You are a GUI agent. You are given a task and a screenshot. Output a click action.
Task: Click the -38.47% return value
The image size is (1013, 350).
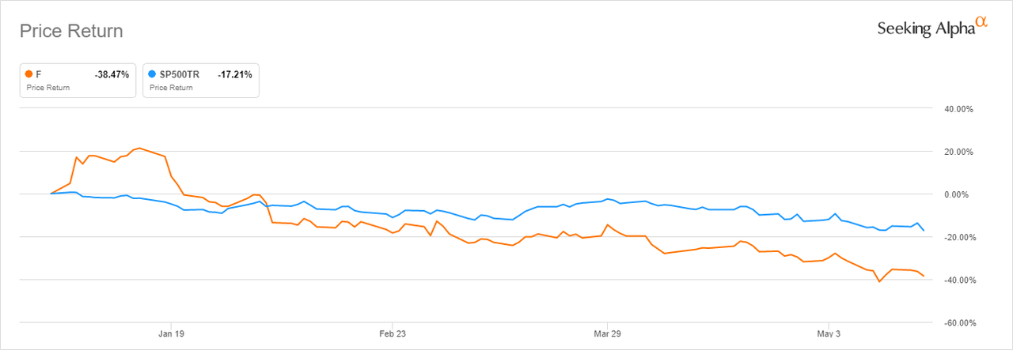click(x=112, y=74)
